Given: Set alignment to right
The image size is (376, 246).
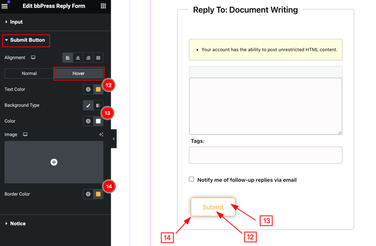Looking at the screenshot, I should [x=88, y=58].
